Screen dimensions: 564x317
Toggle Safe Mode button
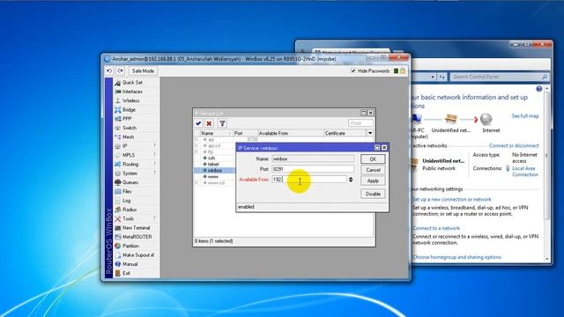[143, 70]
